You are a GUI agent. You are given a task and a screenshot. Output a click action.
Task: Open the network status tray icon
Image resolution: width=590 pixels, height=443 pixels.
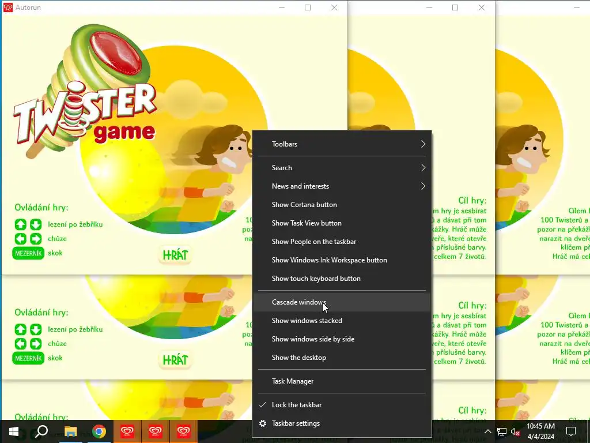click(x=502, y=431)
